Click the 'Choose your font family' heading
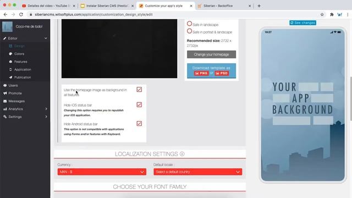The width and height of the screenshot is (352, 198). coord(150,187)
